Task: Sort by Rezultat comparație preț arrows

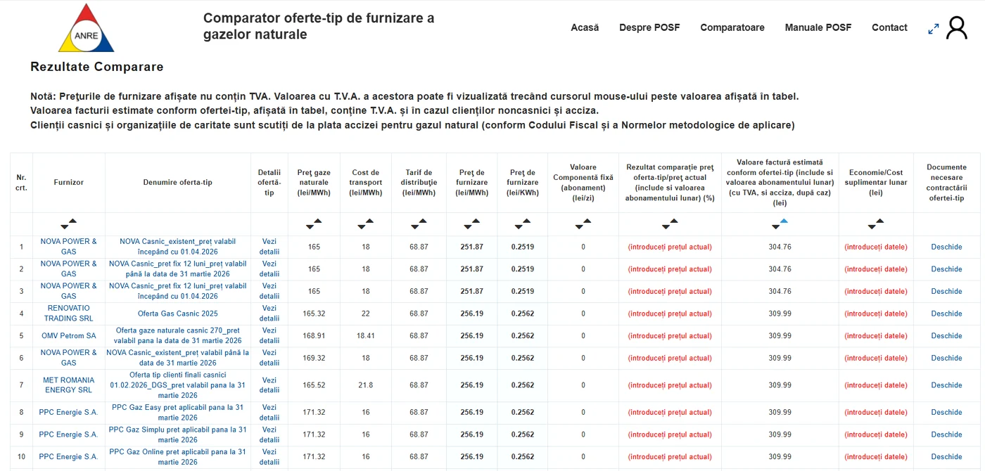Action: tap(670, 224)
